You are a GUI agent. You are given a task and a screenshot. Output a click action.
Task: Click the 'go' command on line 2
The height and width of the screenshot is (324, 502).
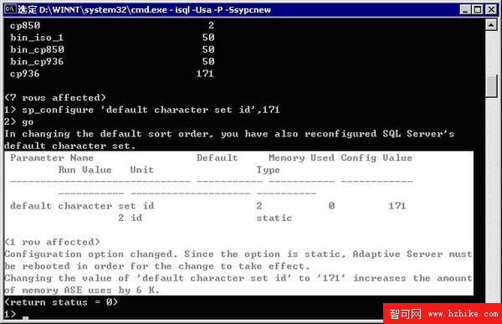[x=28, y=122]
